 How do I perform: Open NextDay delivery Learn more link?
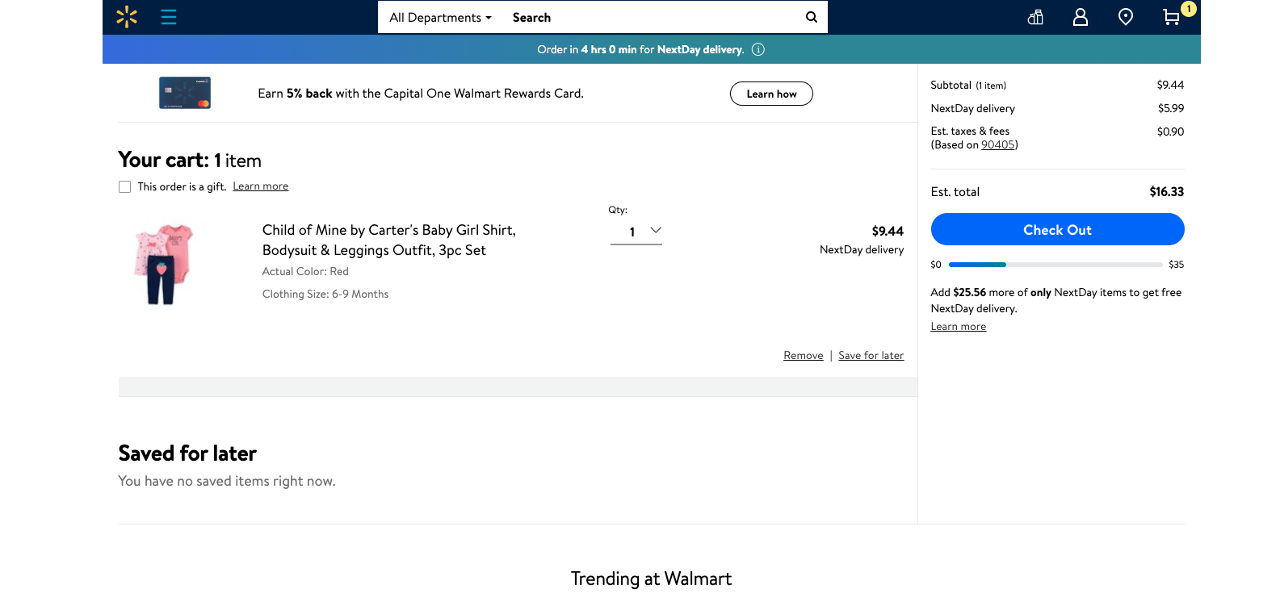pyautogui.click(x=959, y=327)
